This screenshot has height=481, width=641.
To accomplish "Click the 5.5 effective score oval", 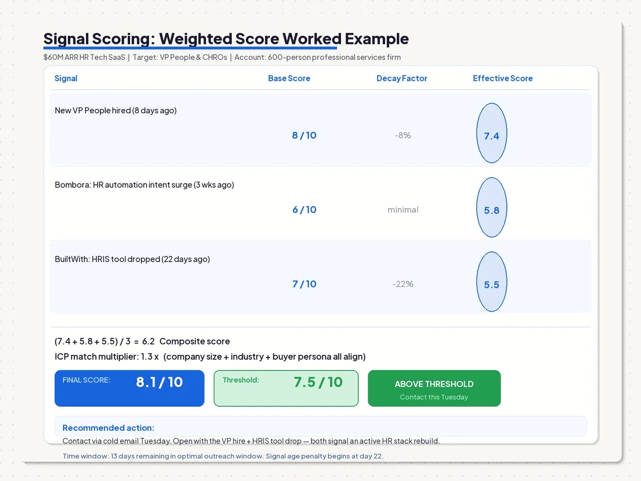I will (491, 282).
